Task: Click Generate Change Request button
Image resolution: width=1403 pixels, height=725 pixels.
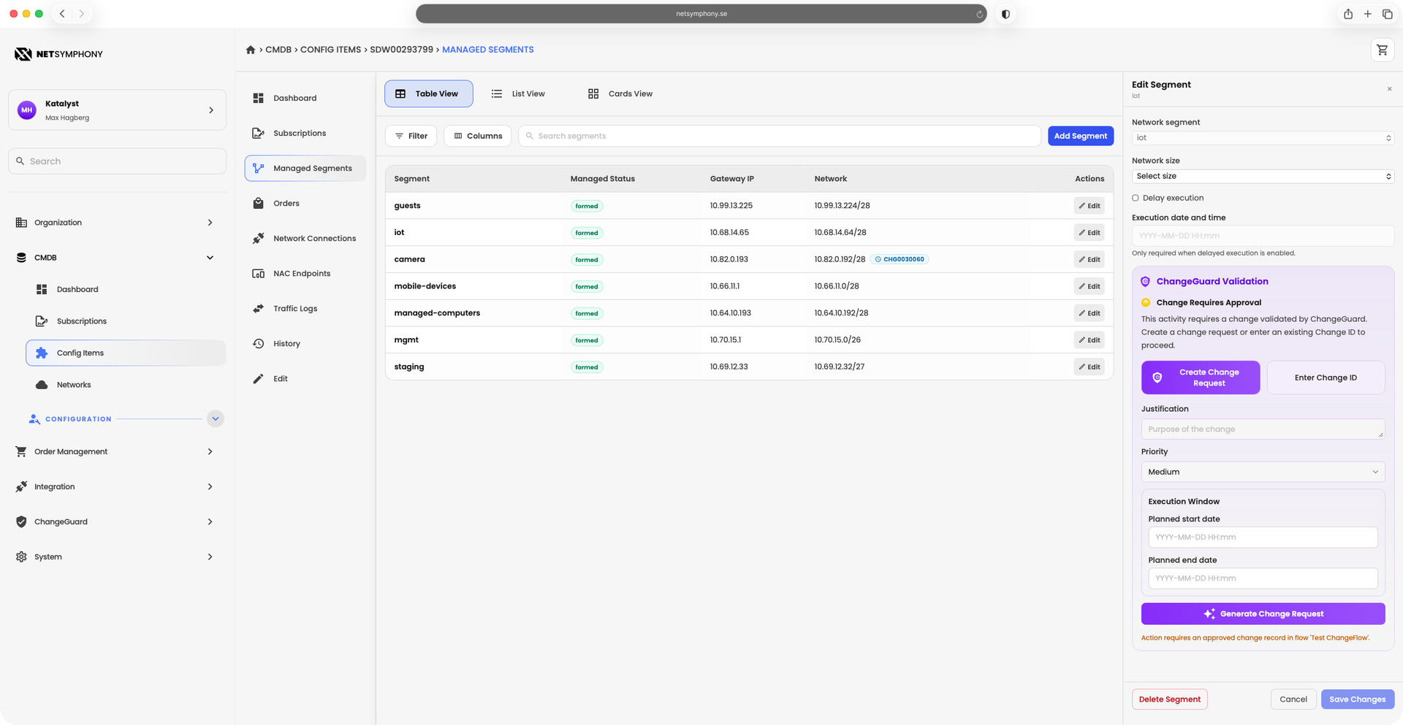Action: [1263, 614]
